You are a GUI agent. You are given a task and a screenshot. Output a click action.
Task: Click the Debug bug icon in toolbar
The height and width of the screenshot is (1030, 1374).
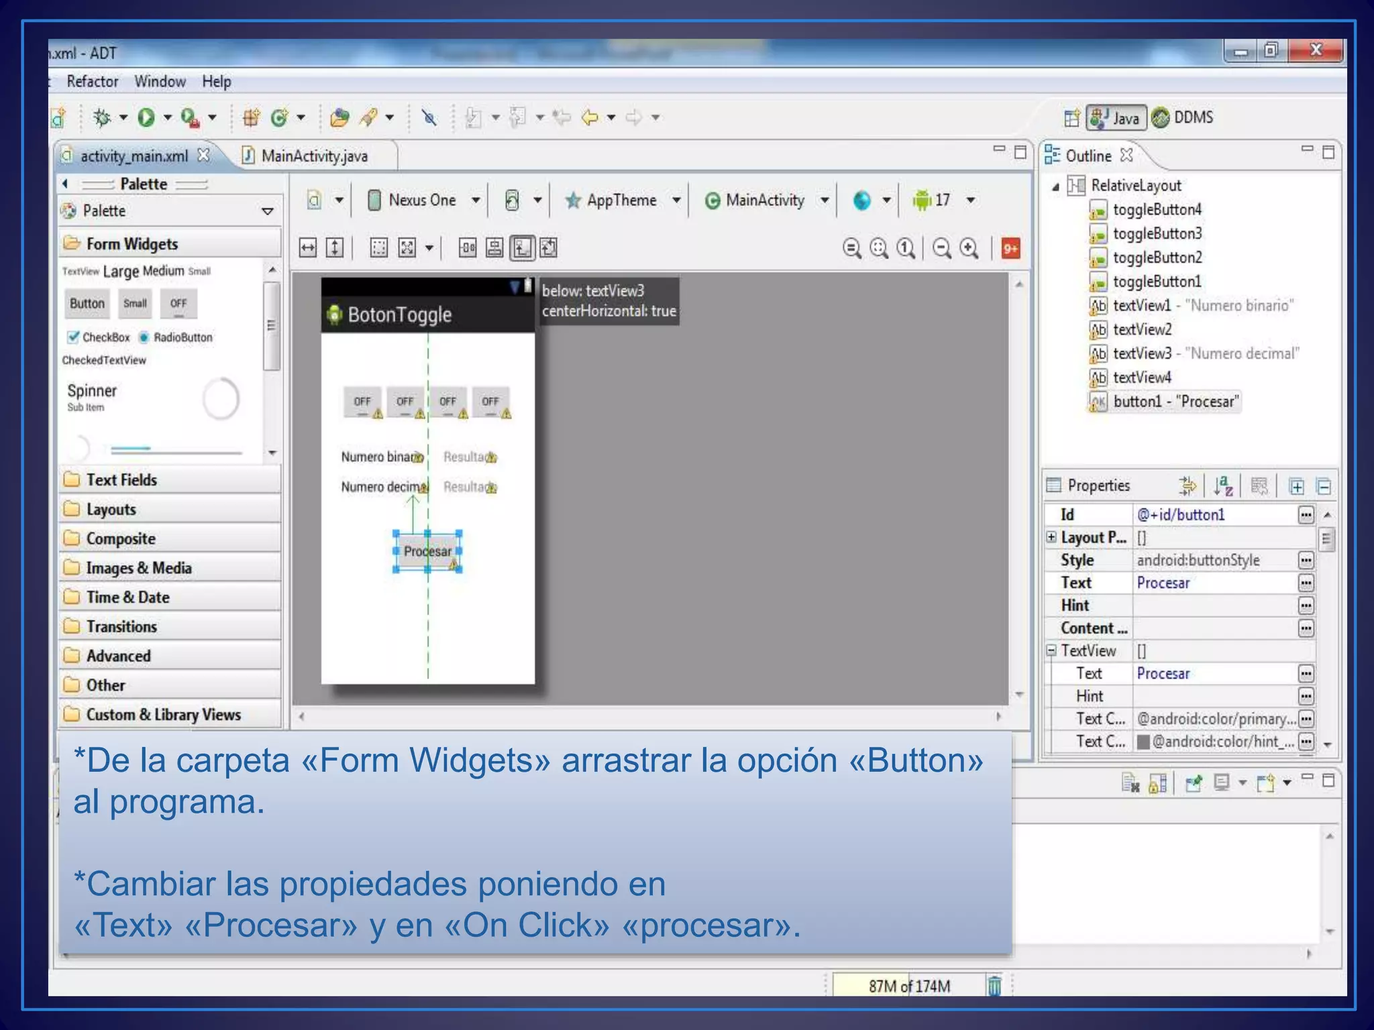click(x=102, y=117)
